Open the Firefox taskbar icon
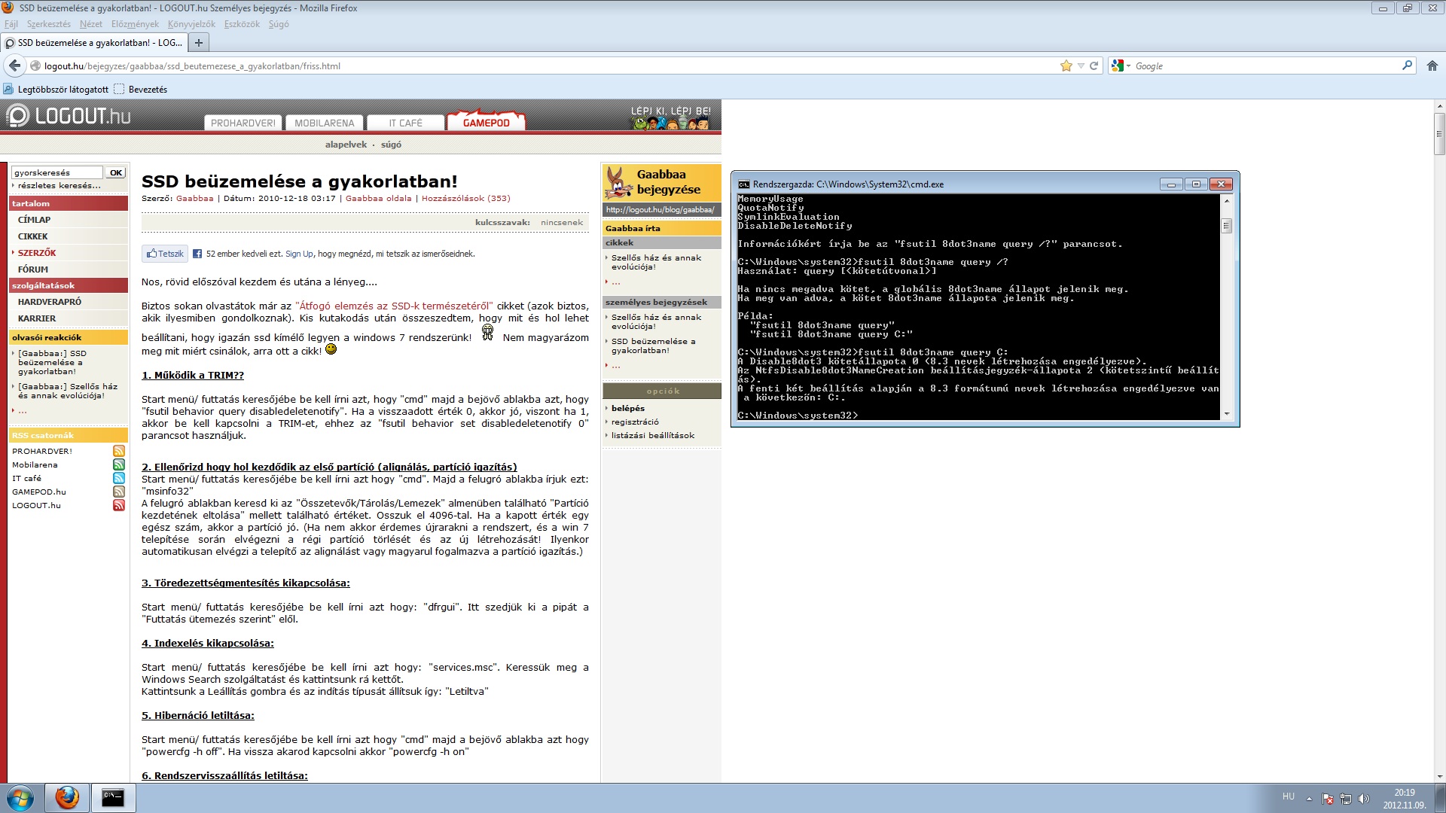The height and width of the screenshot is (813, 1446). pos(67,797)
